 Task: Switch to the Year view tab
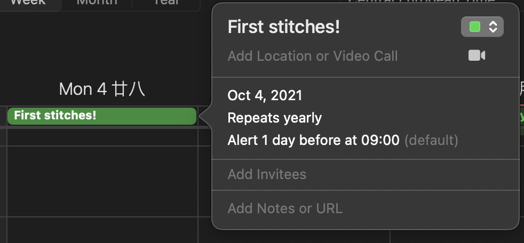point(166,3)
